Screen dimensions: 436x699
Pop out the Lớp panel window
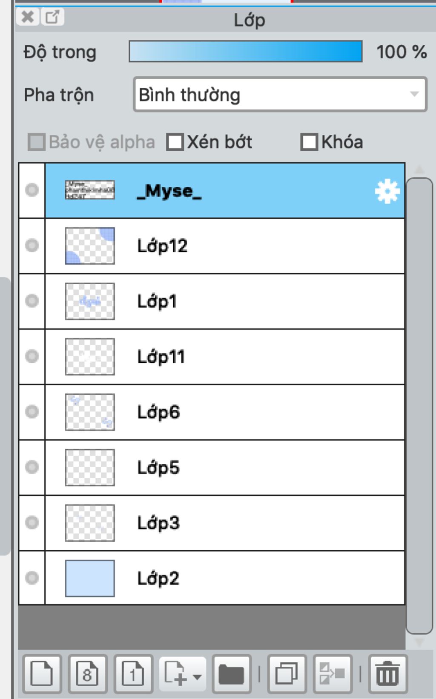[52, 17]
